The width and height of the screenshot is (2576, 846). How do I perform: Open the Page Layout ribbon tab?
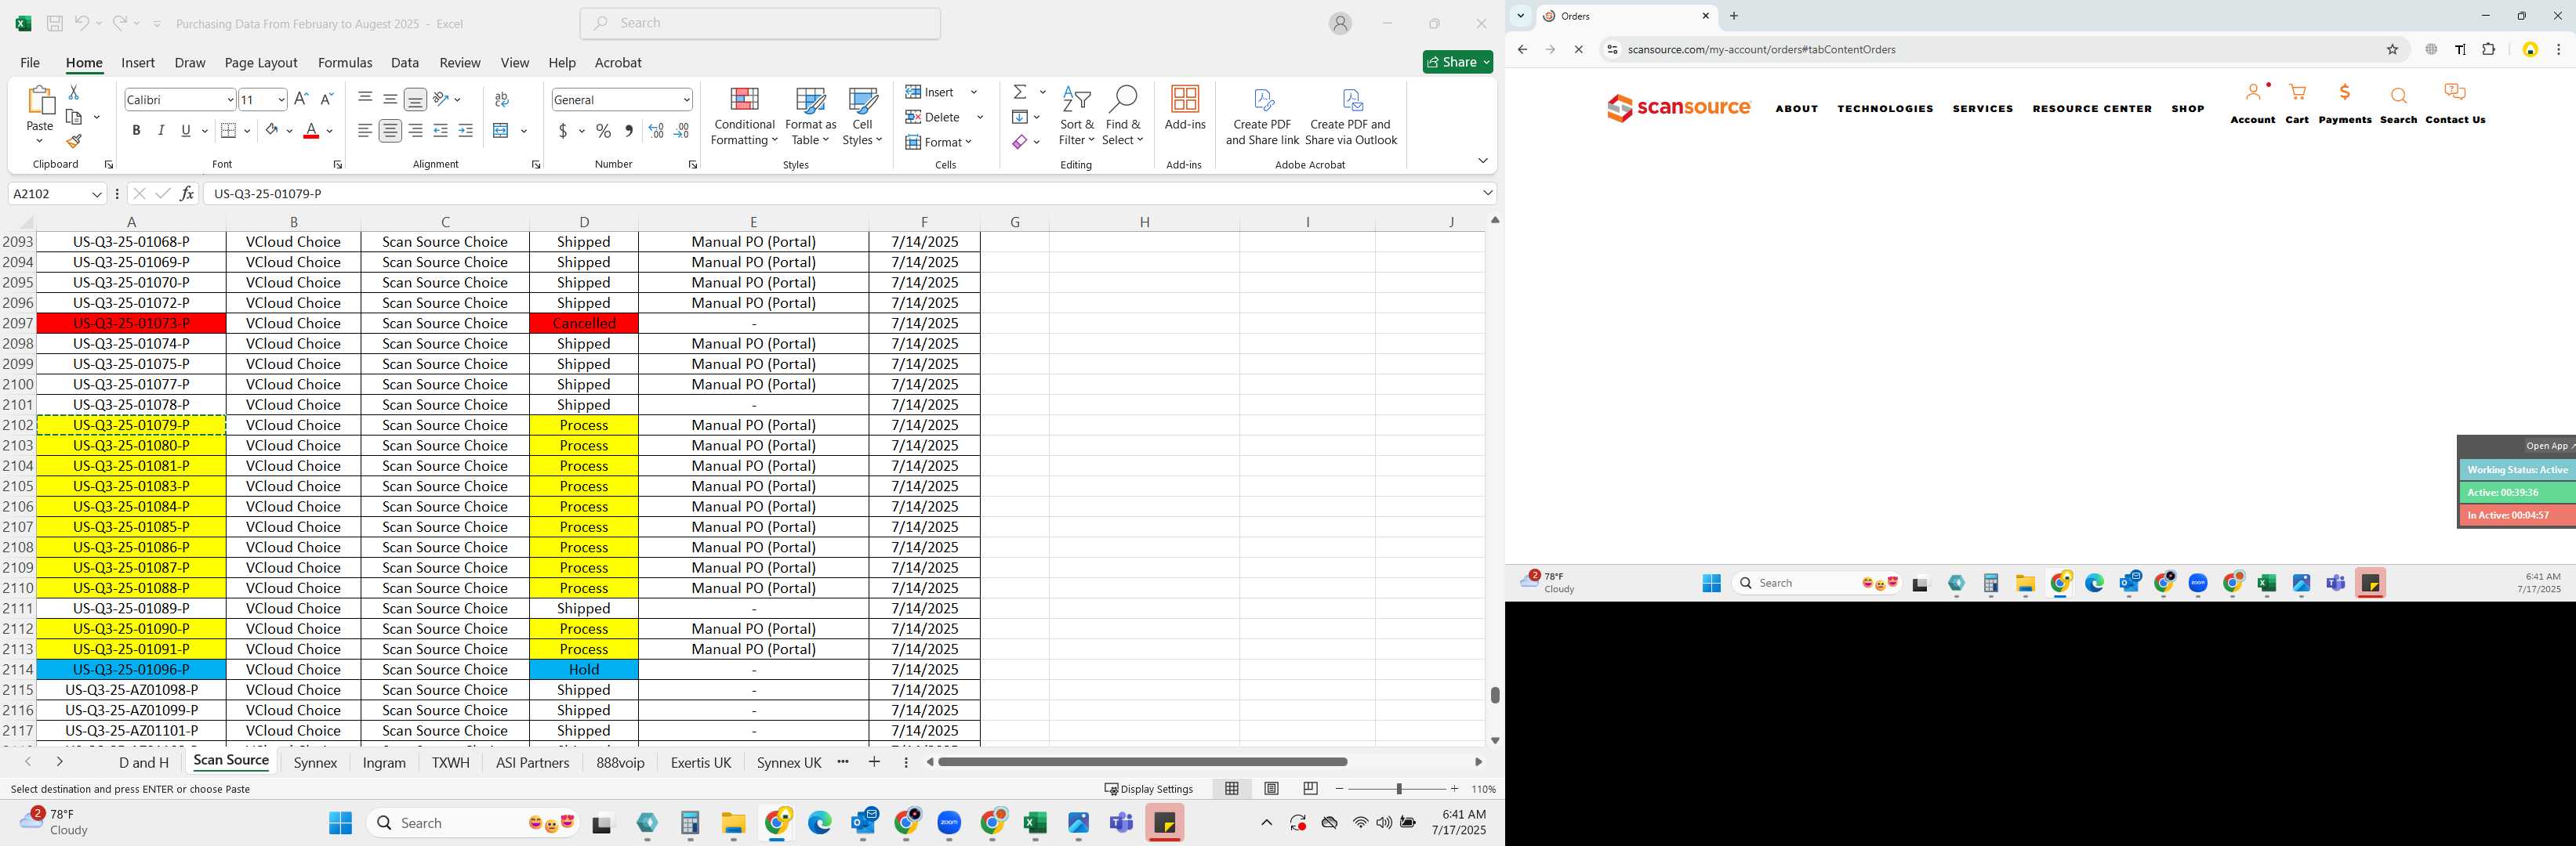click(x=261, y=62)
